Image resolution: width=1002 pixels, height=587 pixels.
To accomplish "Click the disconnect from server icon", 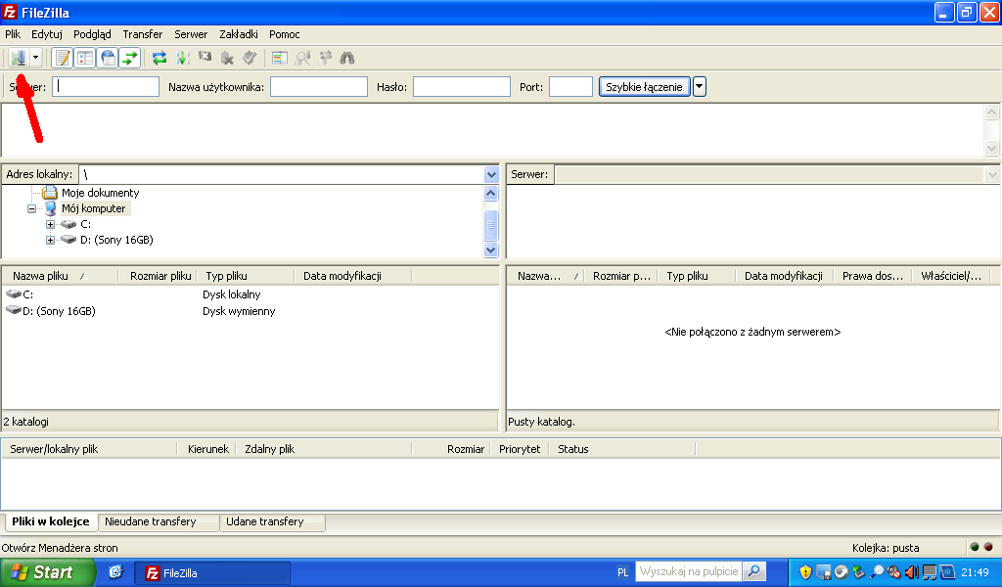I will point(227,58).
